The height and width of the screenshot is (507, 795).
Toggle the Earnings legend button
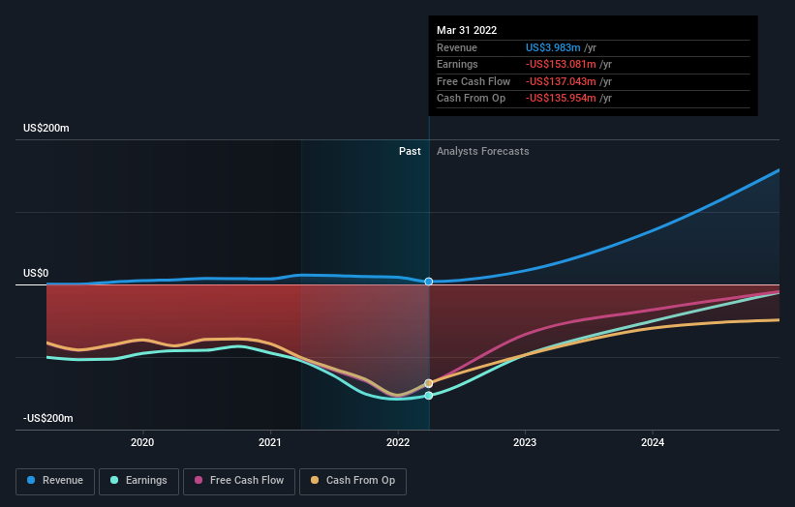pyautogui.click(x=138, y=481)
